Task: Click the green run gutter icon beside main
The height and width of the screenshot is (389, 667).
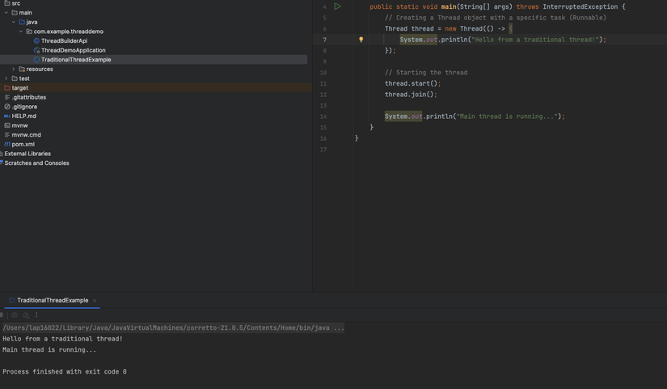Action: point(337,6)
